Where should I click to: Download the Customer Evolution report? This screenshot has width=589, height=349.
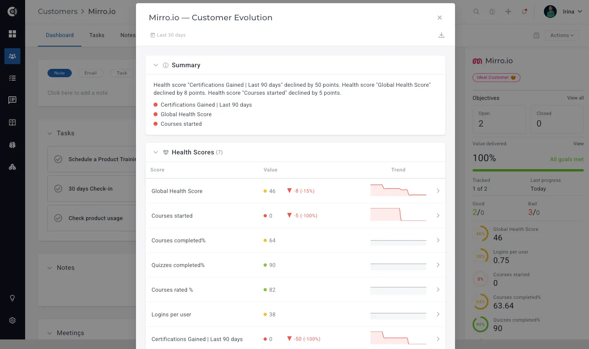[441, 35]
